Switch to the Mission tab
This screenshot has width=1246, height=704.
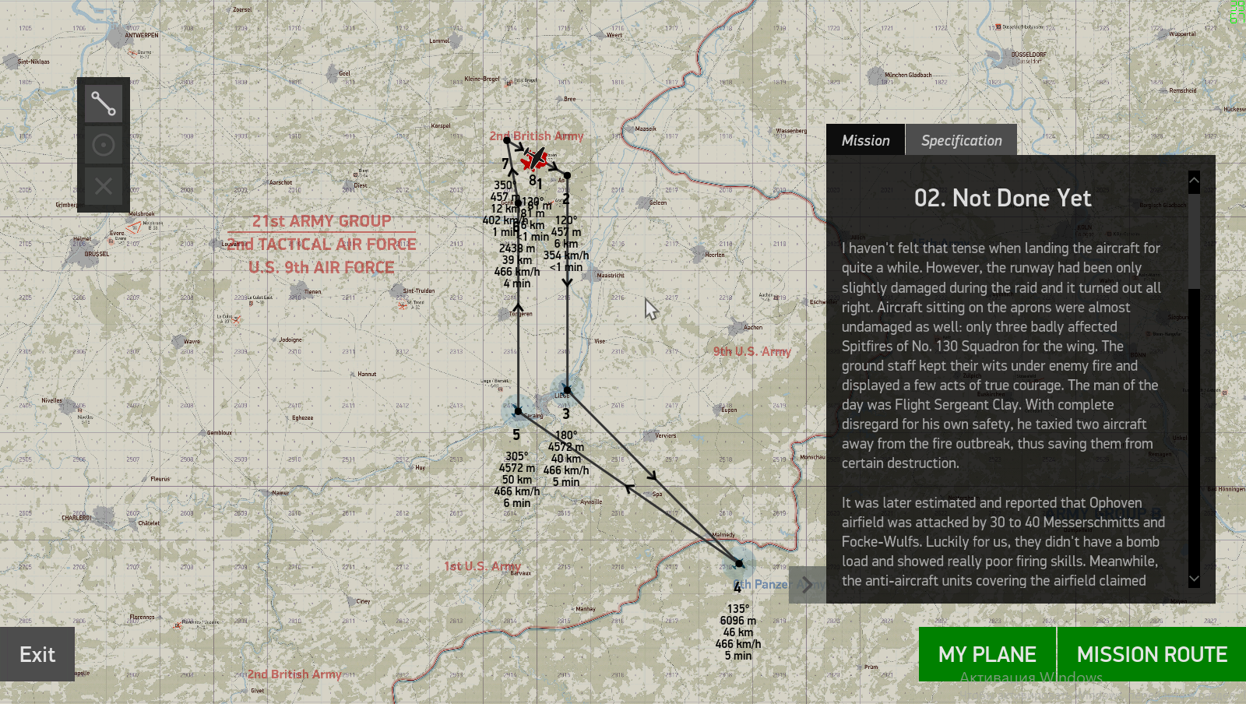(x=865, y=140)
